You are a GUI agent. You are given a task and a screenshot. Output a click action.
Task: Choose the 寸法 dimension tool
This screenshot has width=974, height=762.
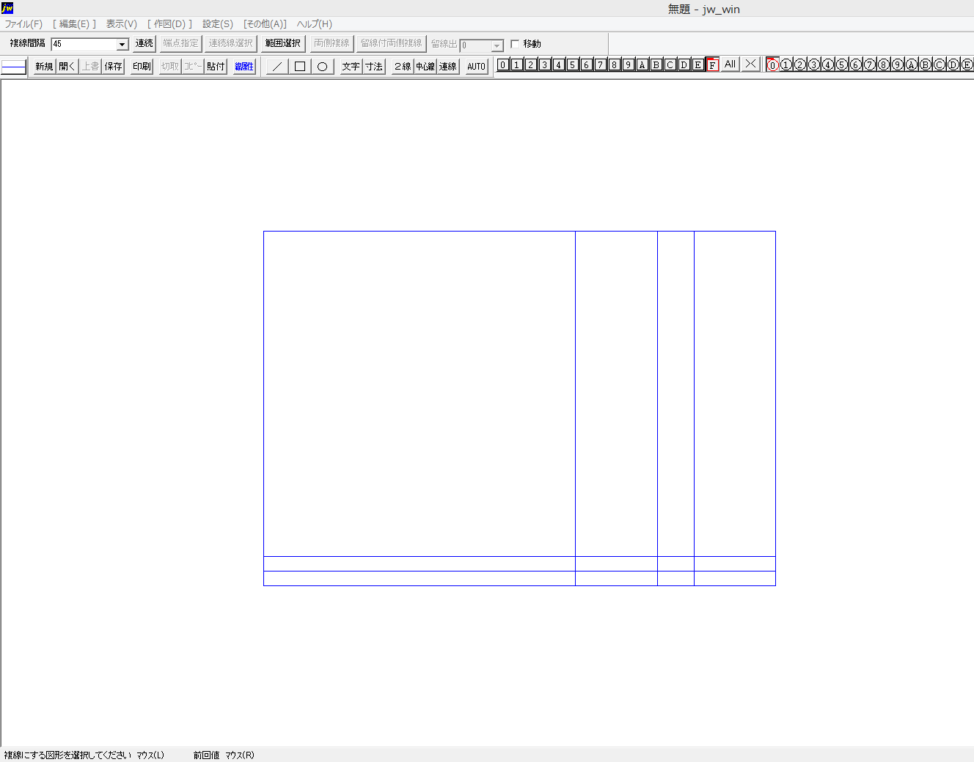coord(374,67)
